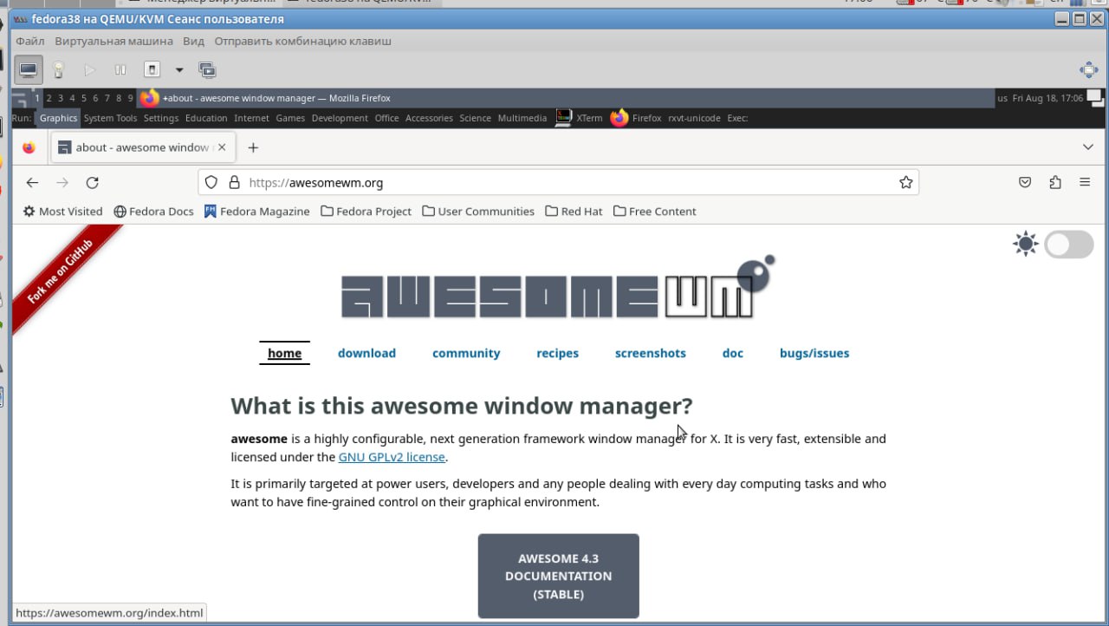Open System Tools category
Image resolution: width=1109 pixels, height=626 pixels.
click(x=110, y=118)
